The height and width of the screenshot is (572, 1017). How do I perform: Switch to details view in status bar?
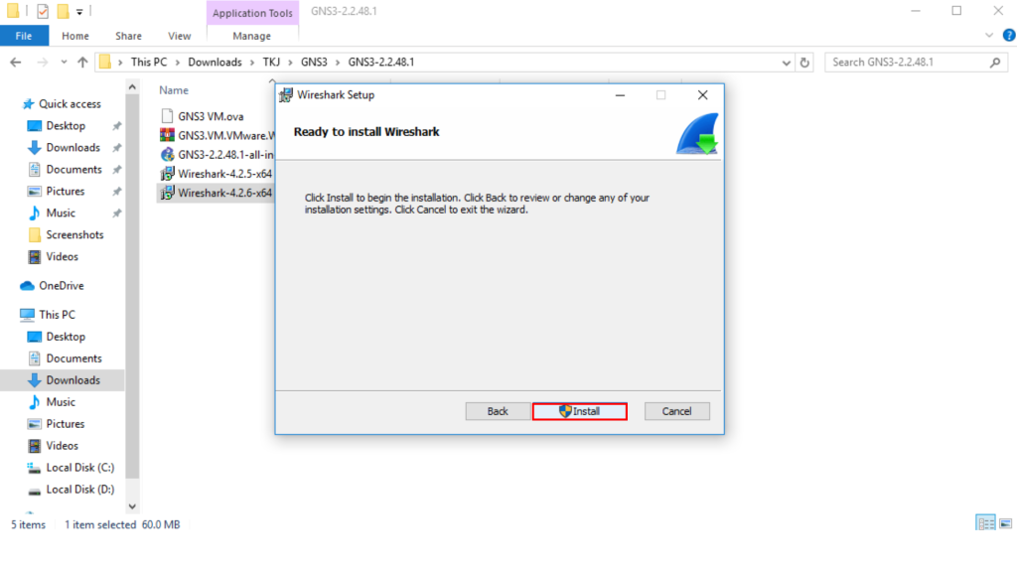tap(985, 523)
